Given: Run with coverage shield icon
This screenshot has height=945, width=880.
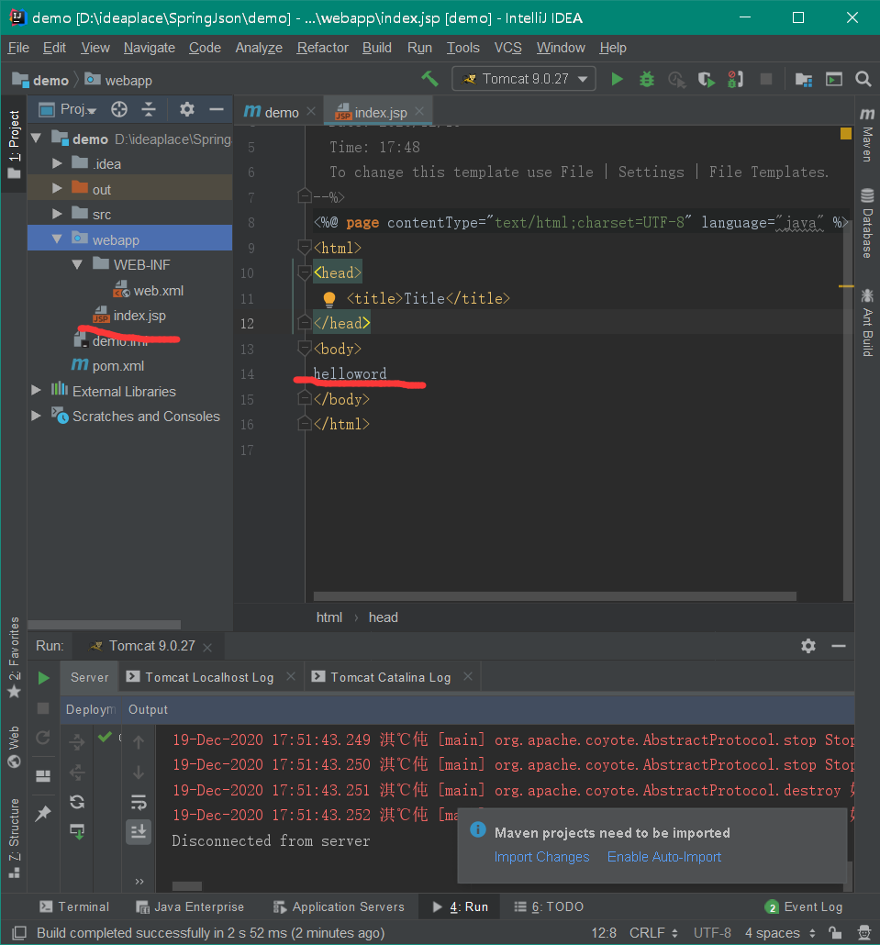Looking at the screenshot, I should (x=706, y=79).
